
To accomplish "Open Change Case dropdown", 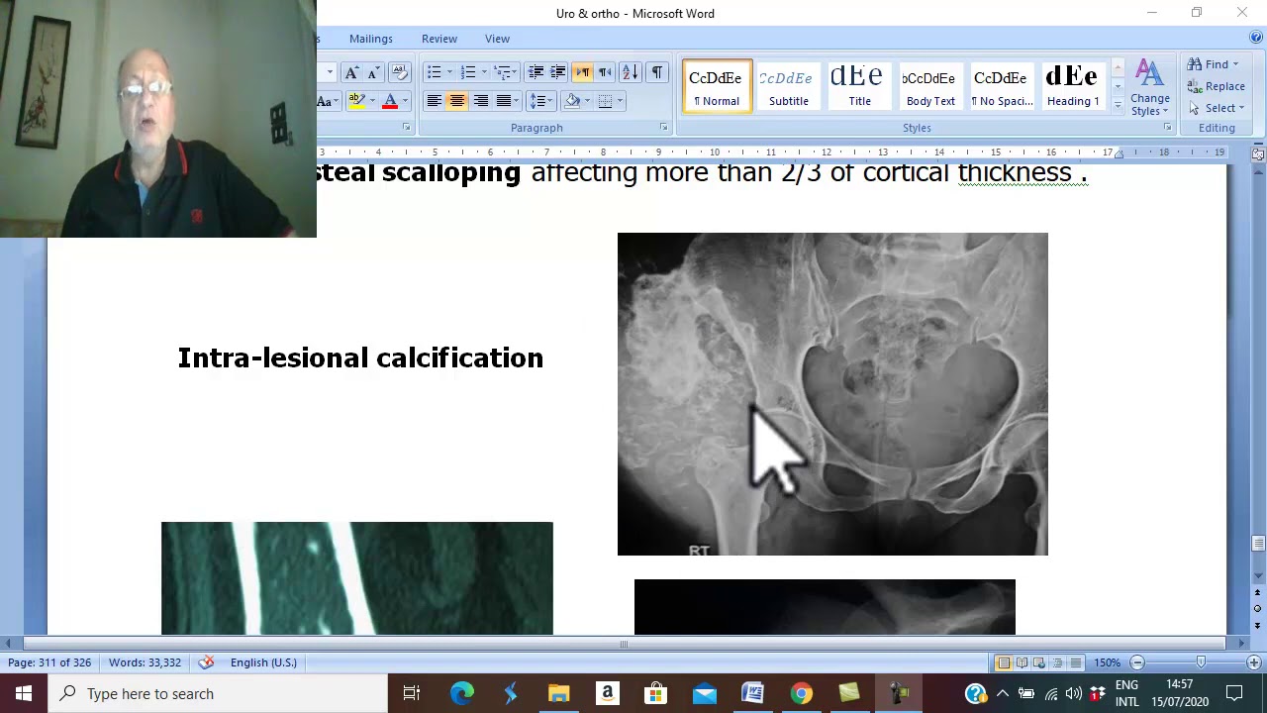I will tap(327, 101).
